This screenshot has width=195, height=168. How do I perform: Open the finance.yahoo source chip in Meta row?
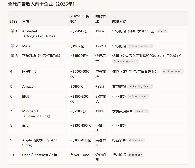point(140,46)
